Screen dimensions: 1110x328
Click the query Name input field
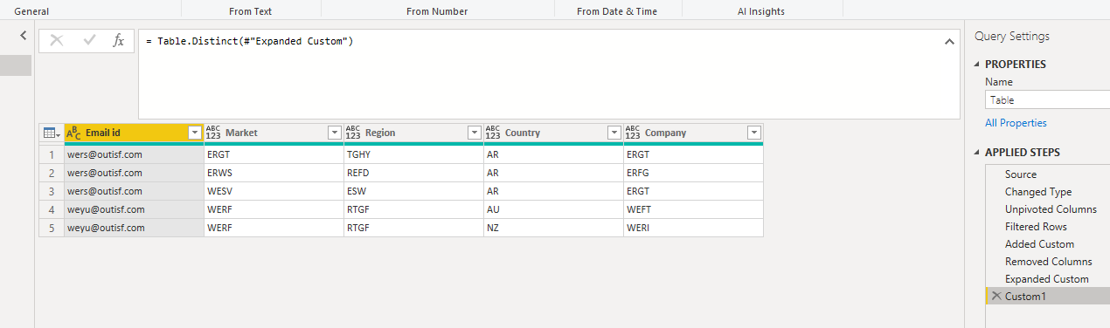point(1047,99)
